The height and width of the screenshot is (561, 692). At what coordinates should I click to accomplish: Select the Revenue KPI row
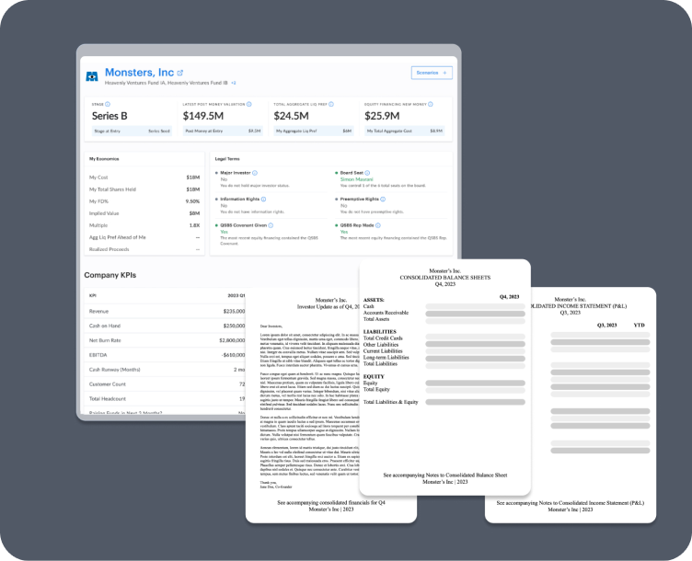(x=165, y=311)
